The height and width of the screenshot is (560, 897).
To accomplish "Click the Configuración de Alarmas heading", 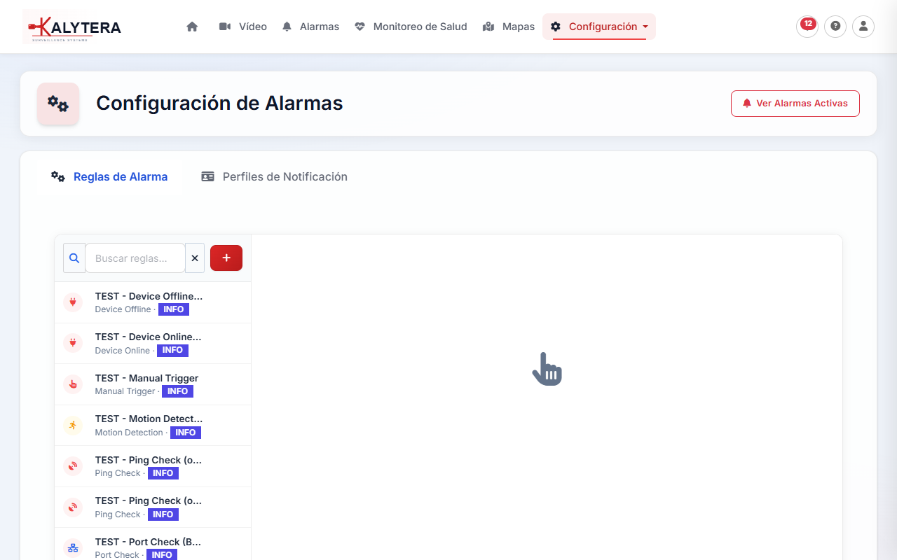I will coord(219,104).
